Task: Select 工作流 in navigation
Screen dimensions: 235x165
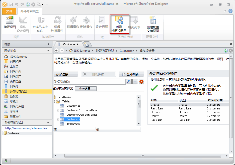Action: click(14, 66)
